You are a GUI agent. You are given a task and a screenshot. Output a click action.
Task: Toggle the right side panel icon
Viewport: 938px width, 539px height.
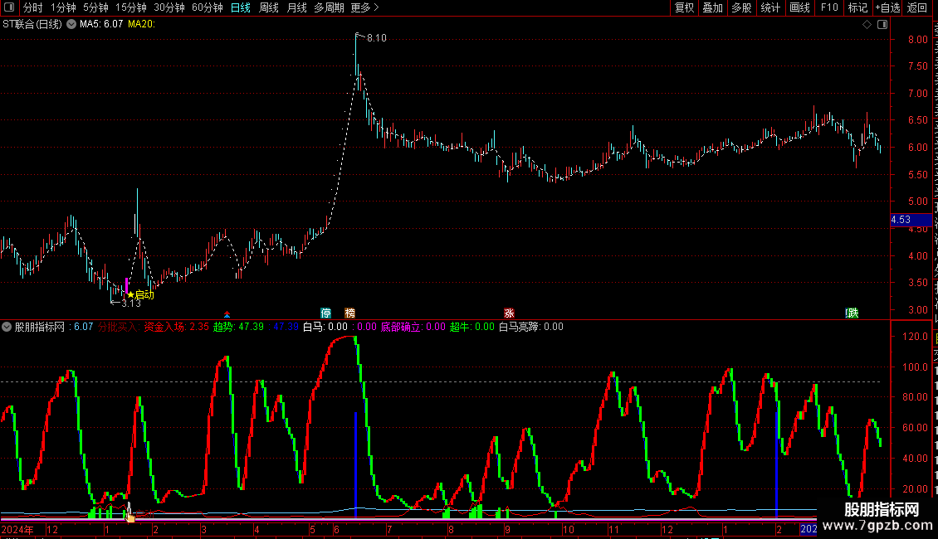pos(882,25)
